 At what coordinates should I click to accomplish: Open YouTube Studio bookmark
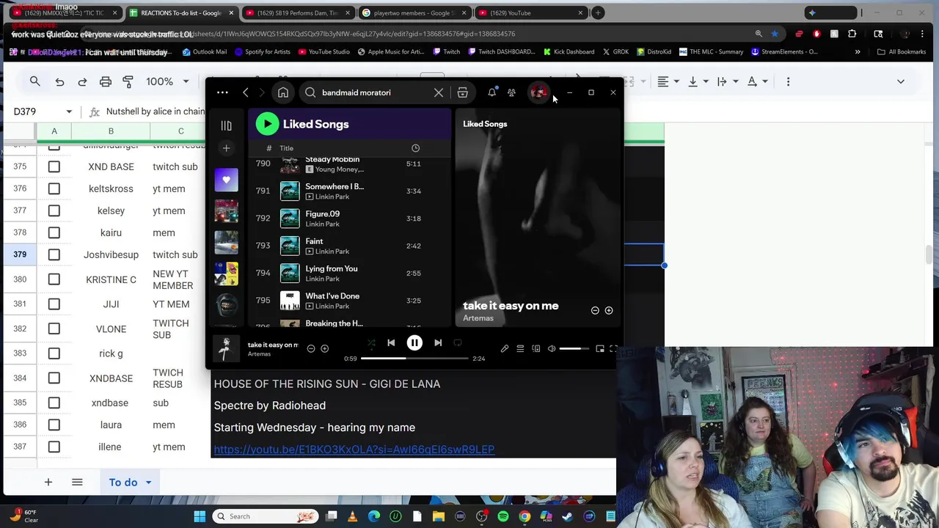tap(323, 51)
